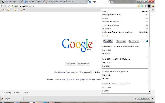Click the I'm Feeling Lucky button
The height and width of the screenshot is (103, 165).
click(x=84, y=64)
